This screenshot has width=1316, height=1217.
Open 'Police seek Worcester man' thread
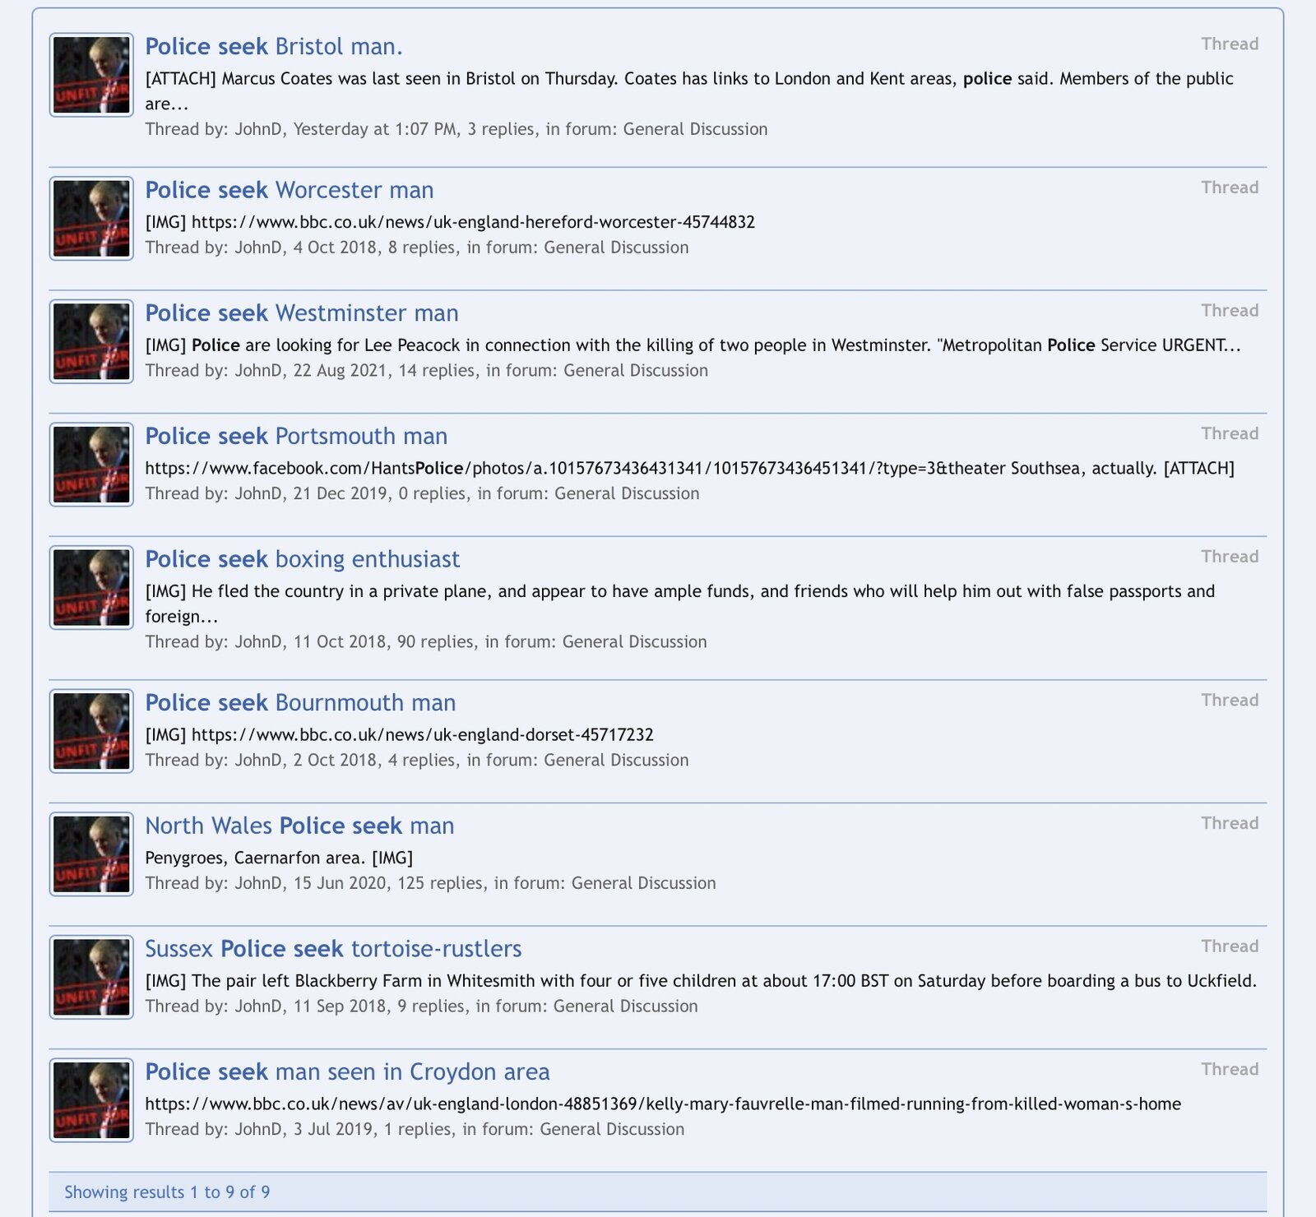click(290, 190)
